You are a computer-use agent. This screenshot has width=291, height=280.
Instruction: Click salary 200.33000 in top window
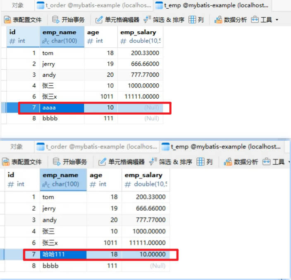tap(140, 53)
